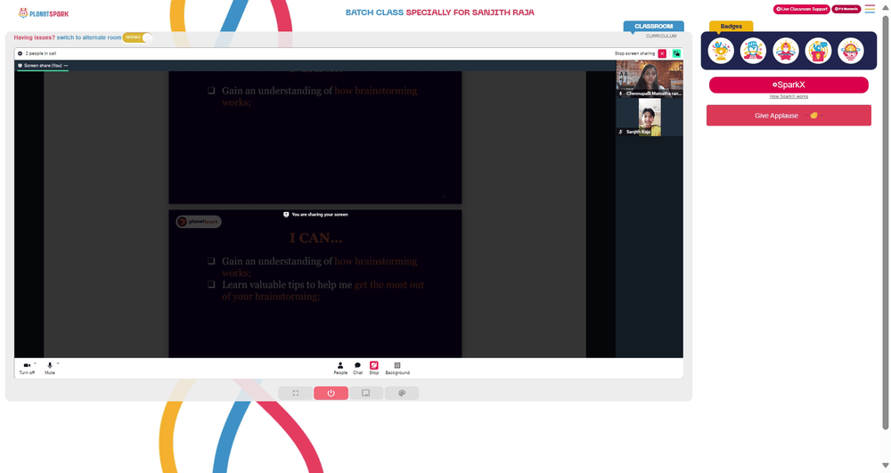Click the PS Moments button
This screenshot has height=473, width=891.
pyautogui.click(x=846, y=9)
